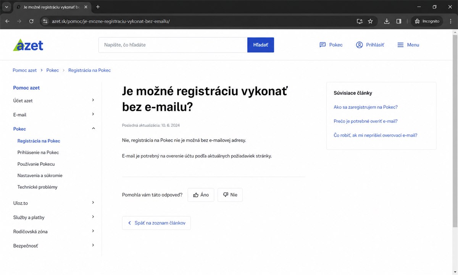Bookmark this page with star icon
The width and height of the screenshot is (458, 275).
[x=370, y=21]
